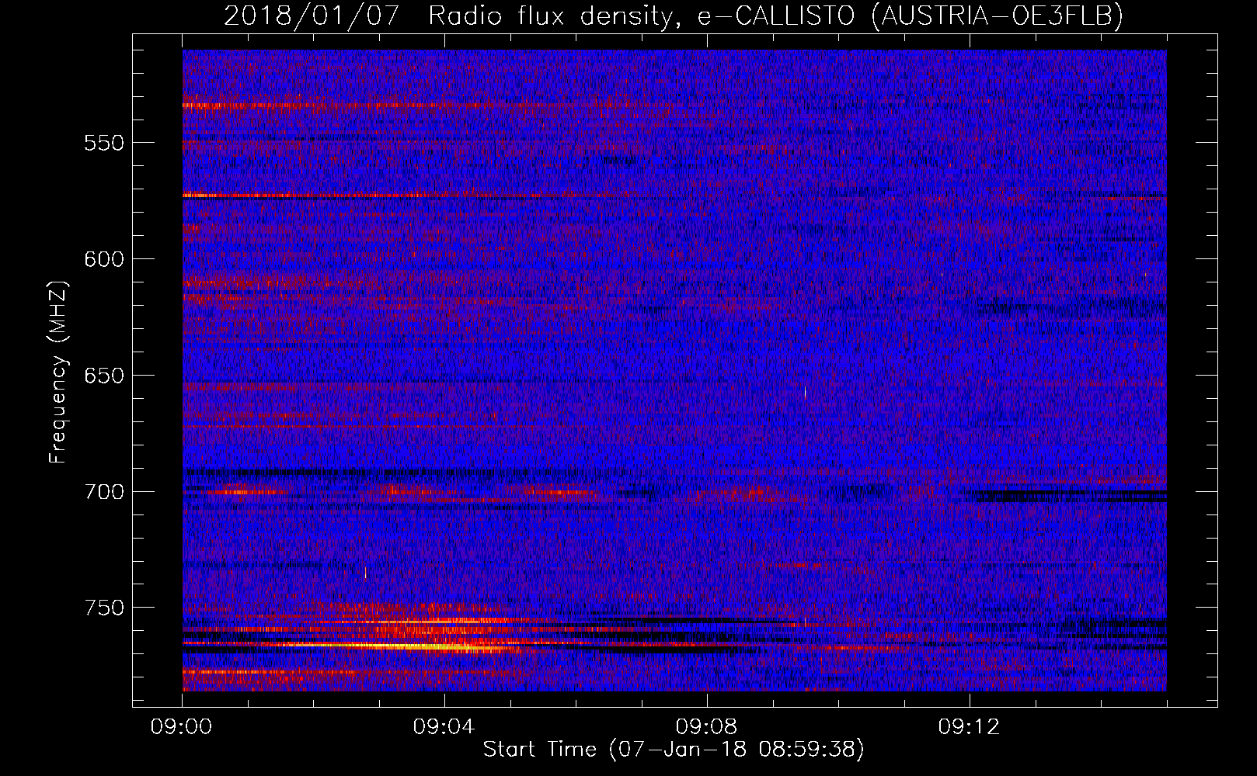Click the plot title '2018/01/07 Radio flux density'
This screenshot has height=776, width=1257.
[447, 16]
